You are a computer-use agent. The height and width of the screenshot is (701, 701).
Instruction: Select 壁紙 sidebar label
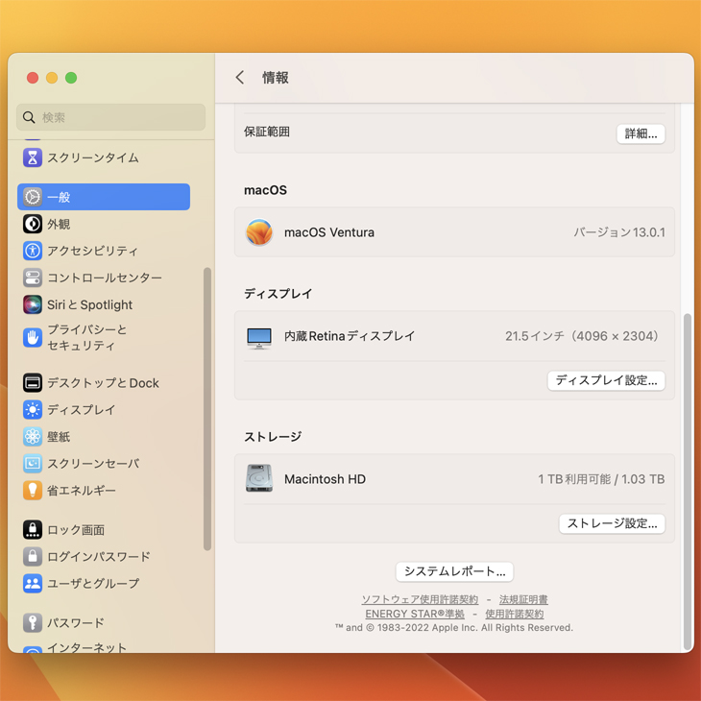pyautogui.click(x=59, y=437)
